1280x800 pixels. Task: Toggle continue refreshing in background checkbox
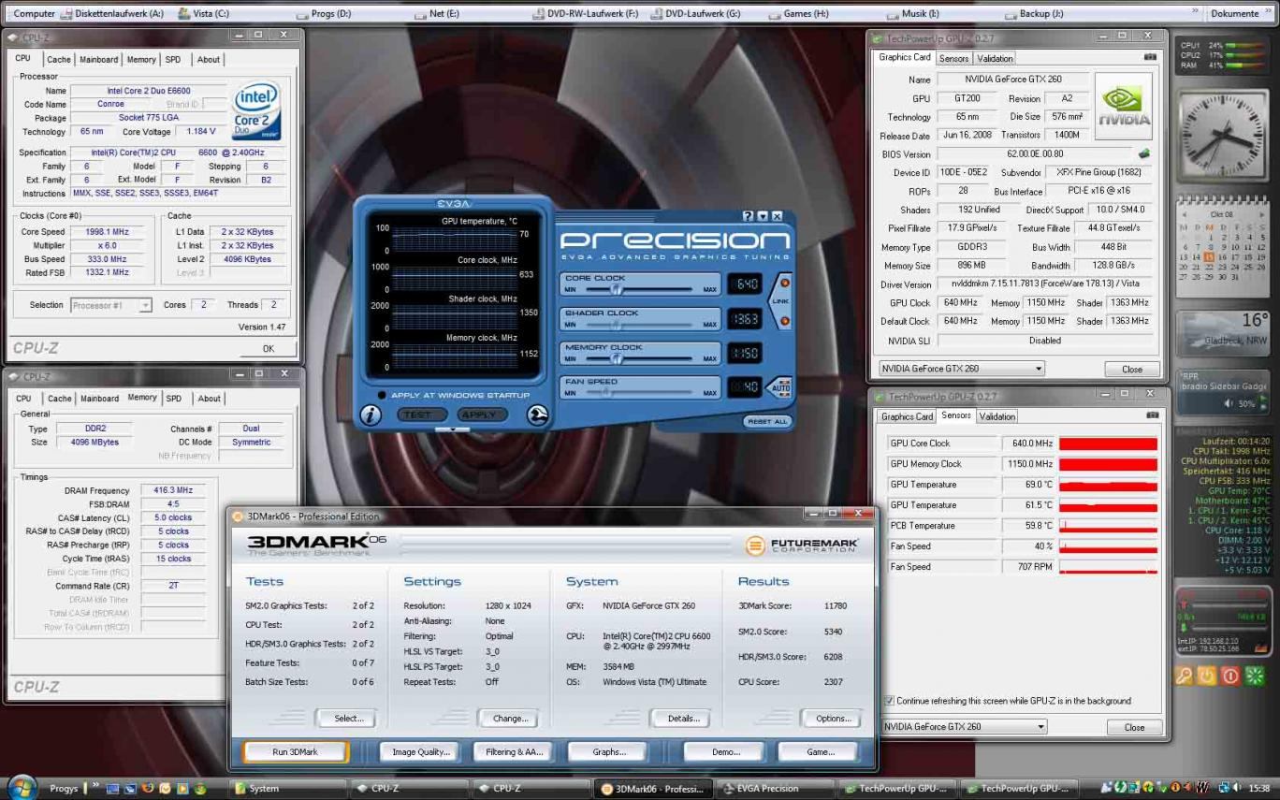pos(889,701)
